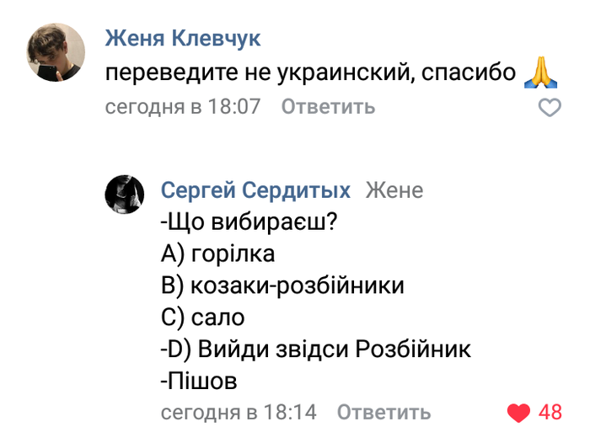This screenshot has height=443, width=590.
Task: Click the option line "A) горілка"
Action: pos(217,254)
